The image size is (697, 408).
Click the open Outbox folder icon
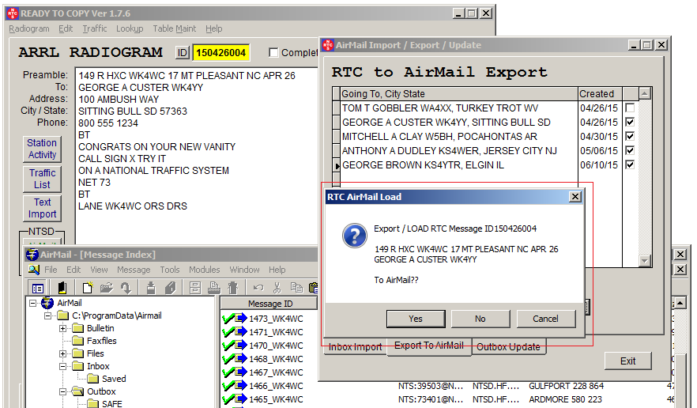tap(77, 391)
